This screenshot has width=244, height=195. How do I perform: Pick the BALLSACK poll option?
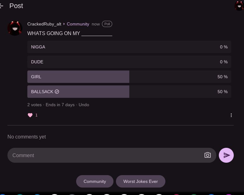129,92
